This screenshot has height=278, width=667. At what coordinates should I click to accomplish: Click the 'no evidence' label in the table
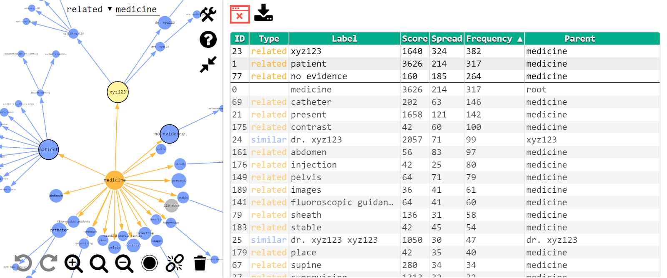(x=319, y=76)
